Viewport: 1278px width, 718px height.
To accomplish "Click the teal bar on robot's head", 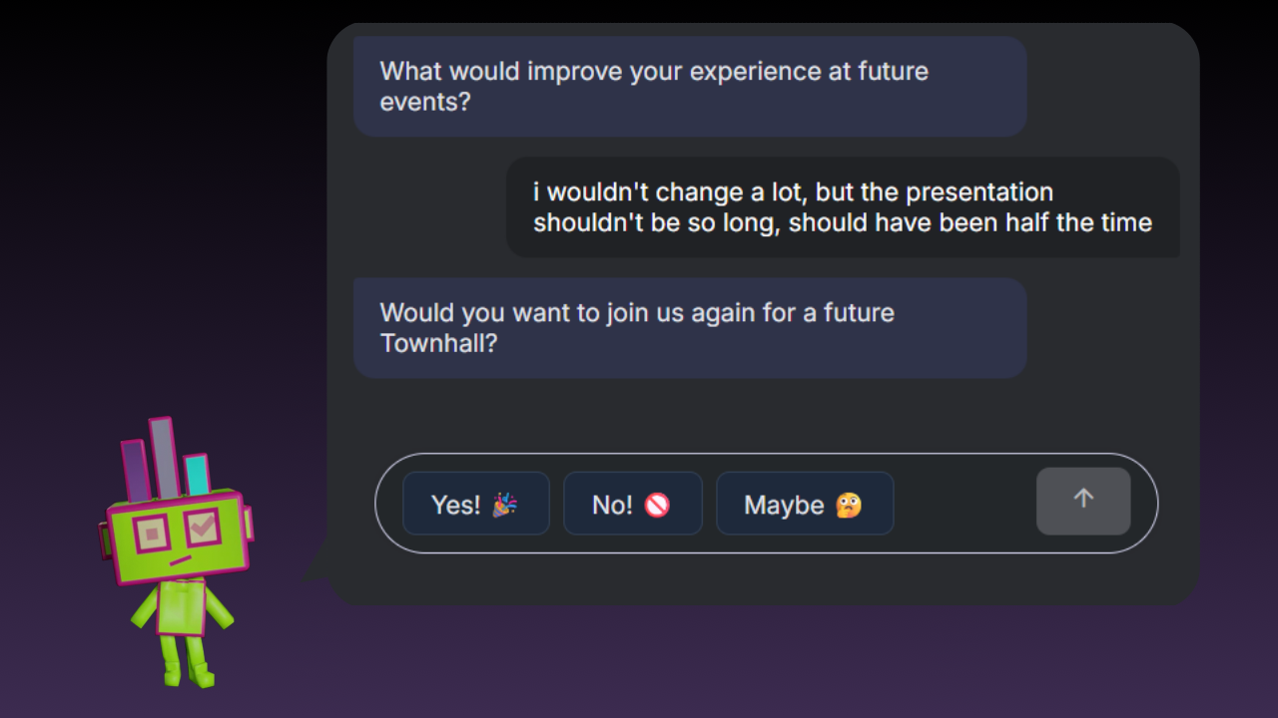I will tap(198, 475).
